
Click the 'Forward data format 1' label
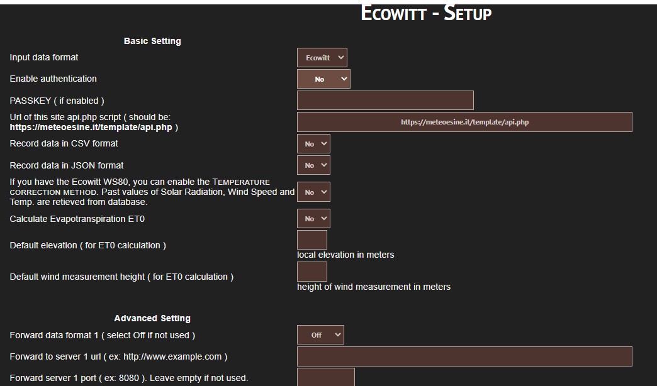pos(102,335)
